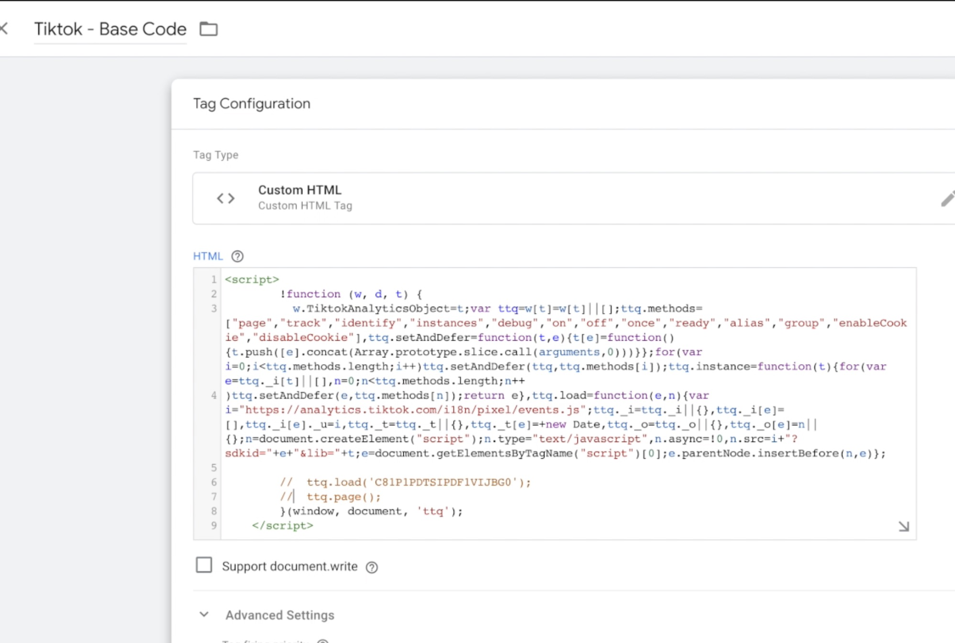Click the line with !function (w, d, t)
The height and width of the screenshot is (643, 955).
351,294
